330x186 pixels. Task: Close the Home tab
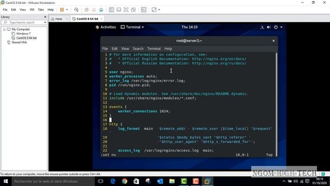pos(67,19)
